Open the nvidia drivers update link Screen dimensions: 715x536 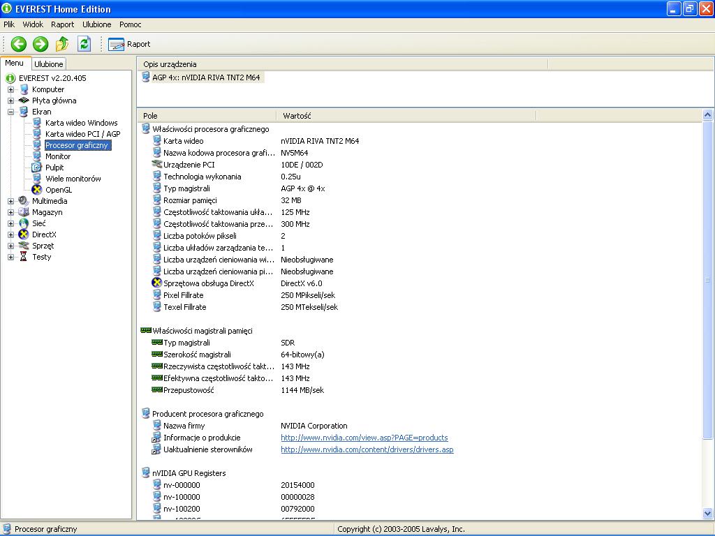tap(367, 449)
